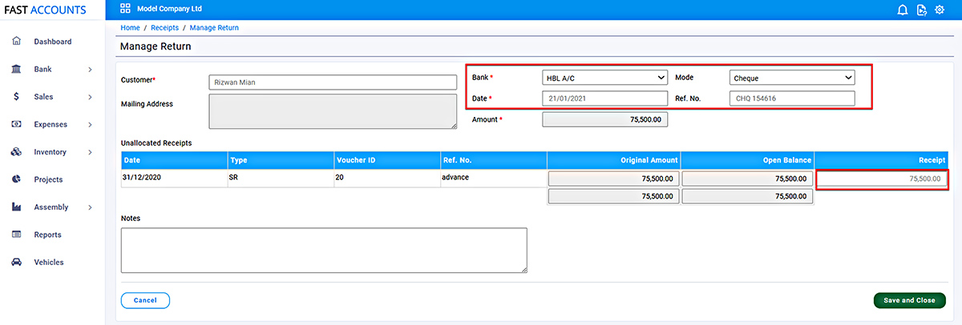
Task: Follow the Home breadcrumb link
Action: pyautogui.click(x=130, y=28)
